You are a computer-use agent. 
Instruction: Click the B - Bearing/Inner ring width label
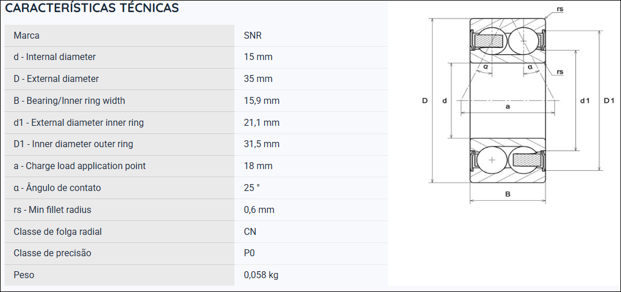click(x=69, y=100)
